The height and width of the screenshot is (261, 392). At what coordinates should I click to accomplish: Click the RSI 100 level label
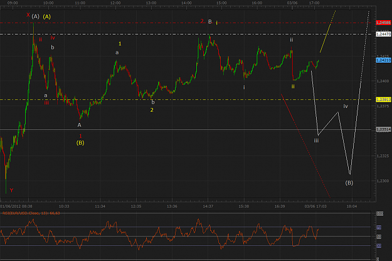tap(379, 213)
